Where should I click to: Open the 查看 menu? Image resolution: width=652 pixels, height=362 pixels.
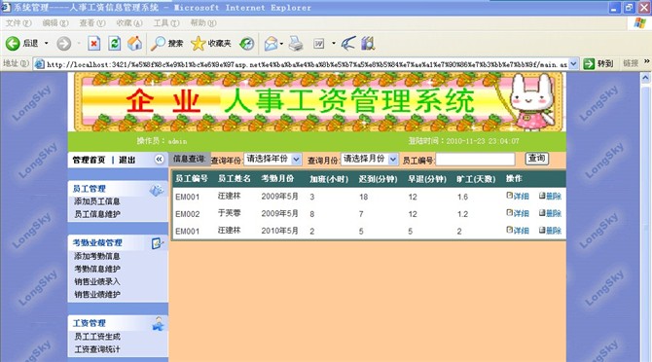pyautogui.click(x=91, y=23)
